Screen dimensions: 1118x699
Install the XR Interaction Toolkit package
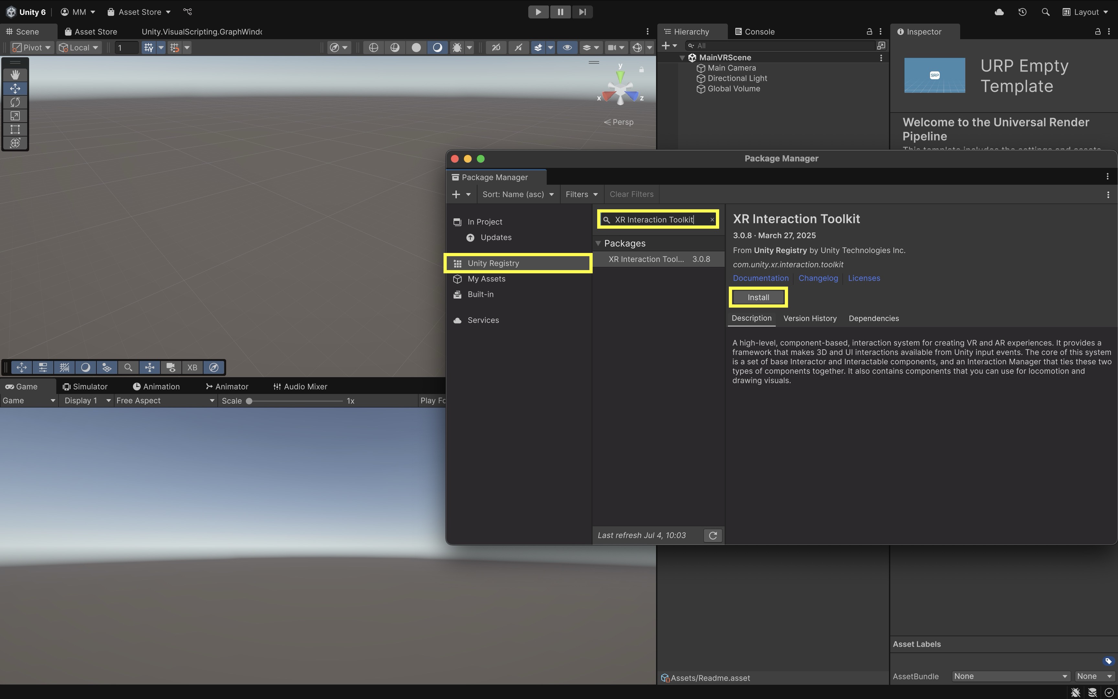(758, 297)
